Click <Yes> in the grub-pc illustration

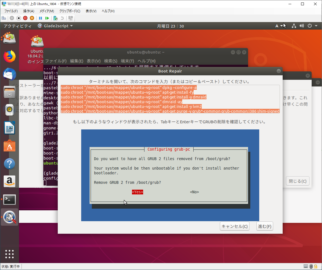click(x=138, y=192)
